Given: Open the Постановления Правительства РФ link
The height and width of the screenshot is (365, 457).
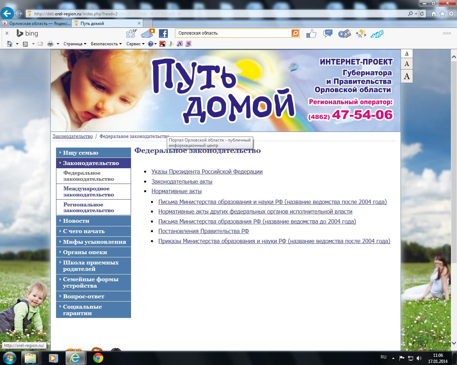Looking at the screenshot, I should [204, 231].
